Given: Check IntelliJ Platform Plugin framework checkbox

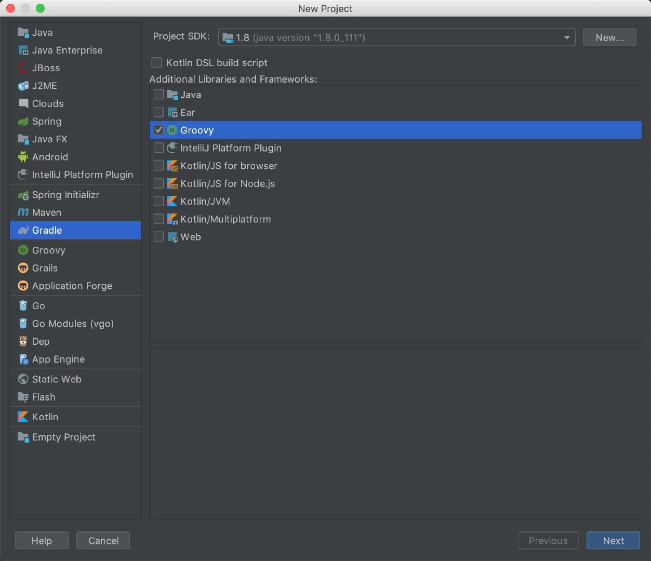Looking at the screenshot, I should coord(159,148).
